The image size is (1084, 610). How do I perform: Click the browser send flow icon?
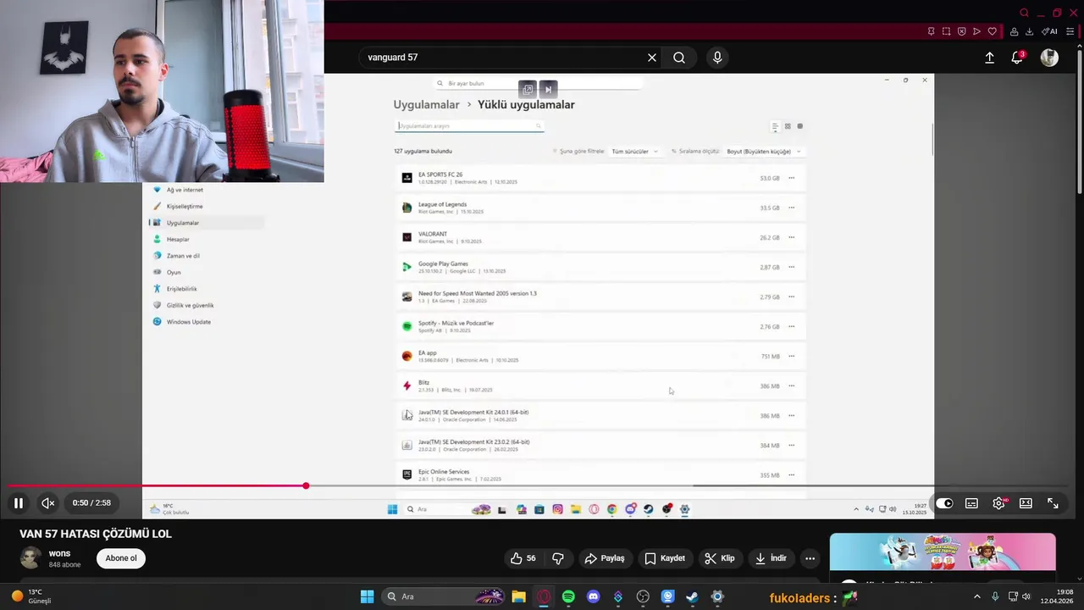[x=976, y=31]
